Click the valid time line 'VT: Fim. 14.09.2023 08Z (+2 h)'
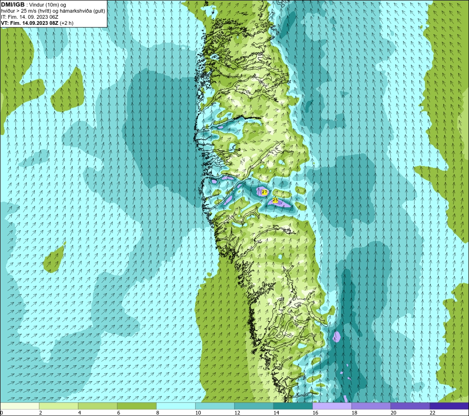This screenshot has width=469, height=416. coord(37,23)
